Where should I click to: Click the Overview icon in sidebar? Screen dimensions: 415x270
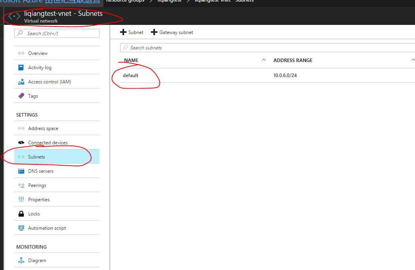point(21,53)
